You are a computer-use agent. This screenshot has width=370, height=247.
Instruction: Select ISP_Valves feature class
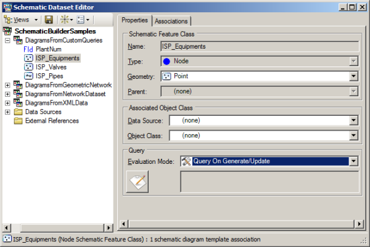pos(51,67)
